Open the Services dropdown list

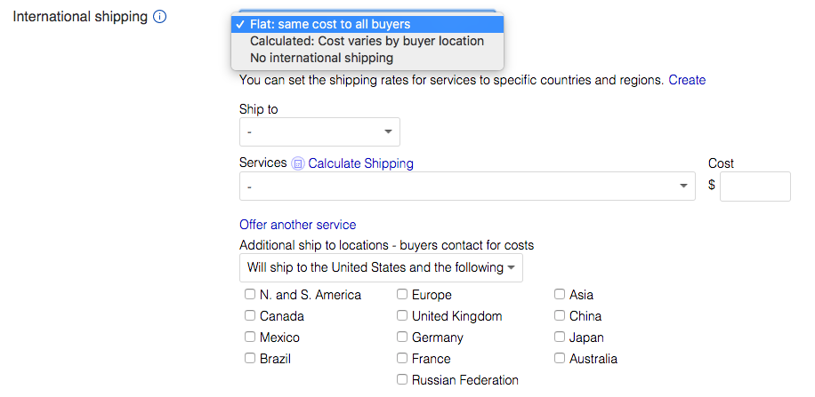pos(467,186)
